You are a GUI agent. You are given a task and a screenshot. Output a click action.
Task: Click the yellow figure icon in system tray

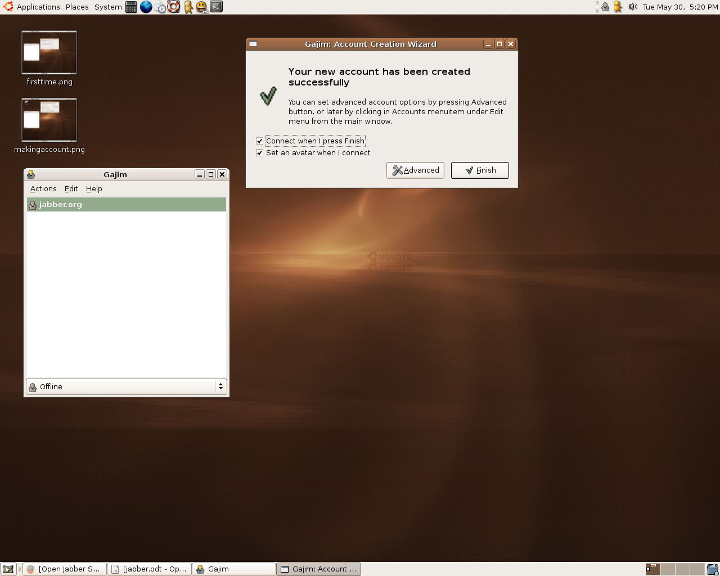click(618, 7)
